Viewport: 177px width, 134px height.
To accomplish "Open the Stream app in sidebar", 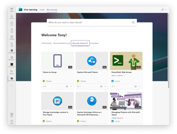I will (12, 72).
